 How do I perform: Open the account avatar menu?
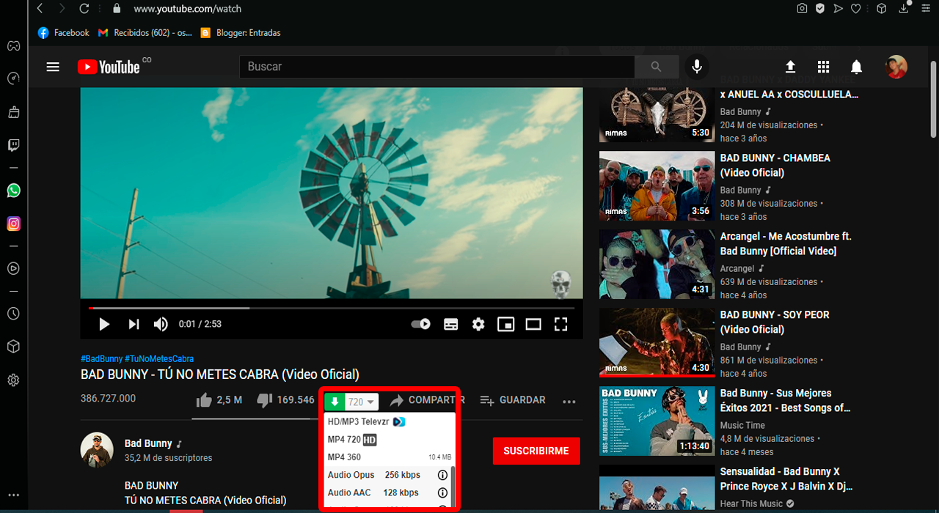tap(896, 67)
